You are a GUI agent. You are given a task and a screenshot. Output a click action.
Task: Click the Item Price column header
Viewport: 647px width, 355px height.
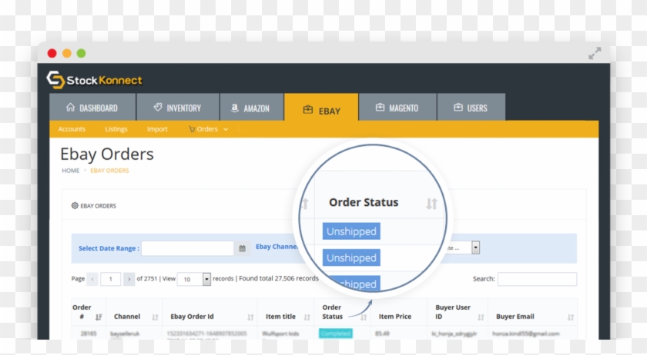tap(395, 317)
